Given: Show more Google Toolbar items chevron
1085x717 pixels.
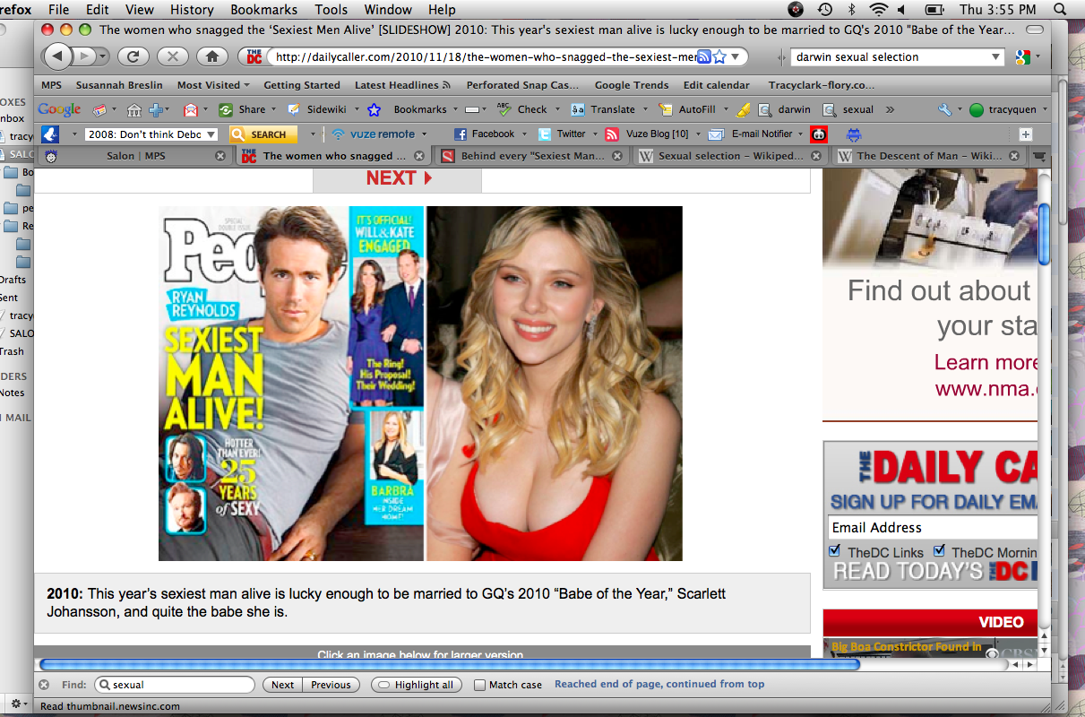Looking at the screenshot, I should 890,109.
